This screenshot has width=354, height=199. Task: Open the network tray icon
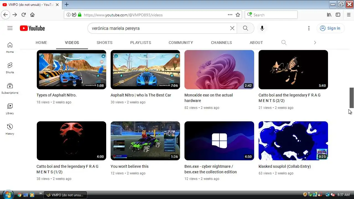tap(327, 195)
